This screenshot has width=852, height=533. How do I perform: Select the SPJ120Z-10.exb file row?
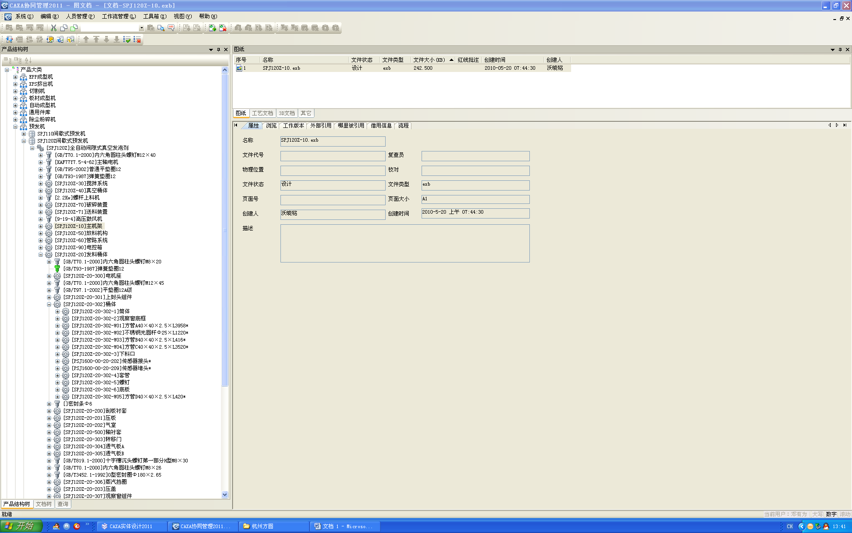402,68
